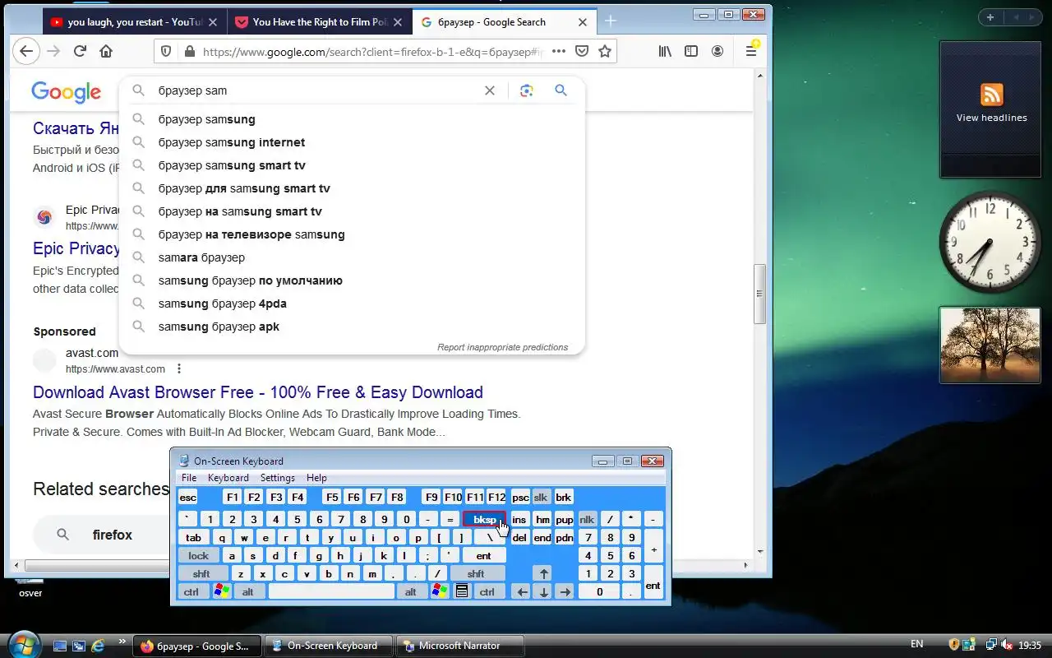Select suggestion 'браузер samsung internet'
The height and width of the screenshot is (658, 1052).
click(x=352, y=142)
